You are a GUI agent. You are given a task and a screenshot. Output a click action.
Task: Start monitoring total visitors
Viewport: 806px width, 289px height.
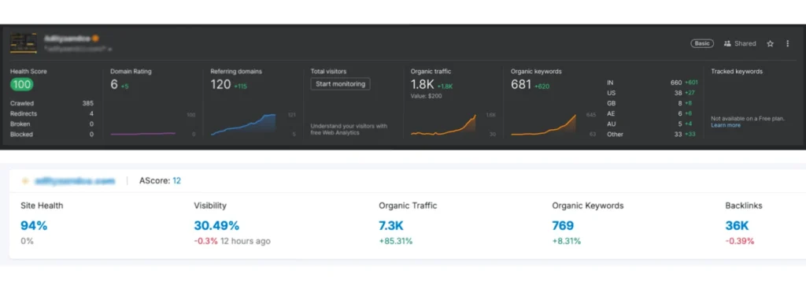[x=340, y=83]
